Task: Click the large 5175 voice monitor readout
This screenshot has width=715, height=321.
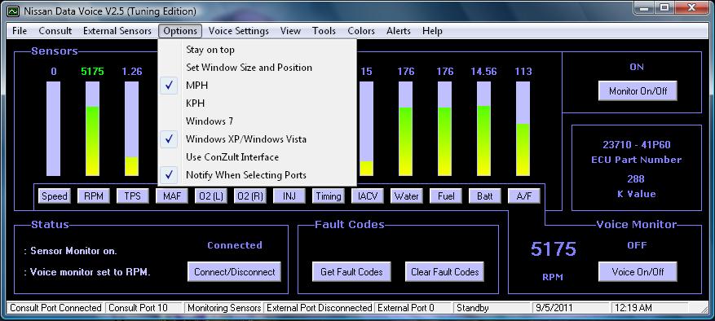Action: pyautogui.click(x=554, y=249)
